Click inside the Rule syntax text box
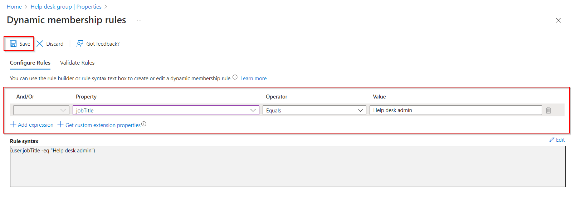This screenshot has height=197, width=571. point(288,166)
